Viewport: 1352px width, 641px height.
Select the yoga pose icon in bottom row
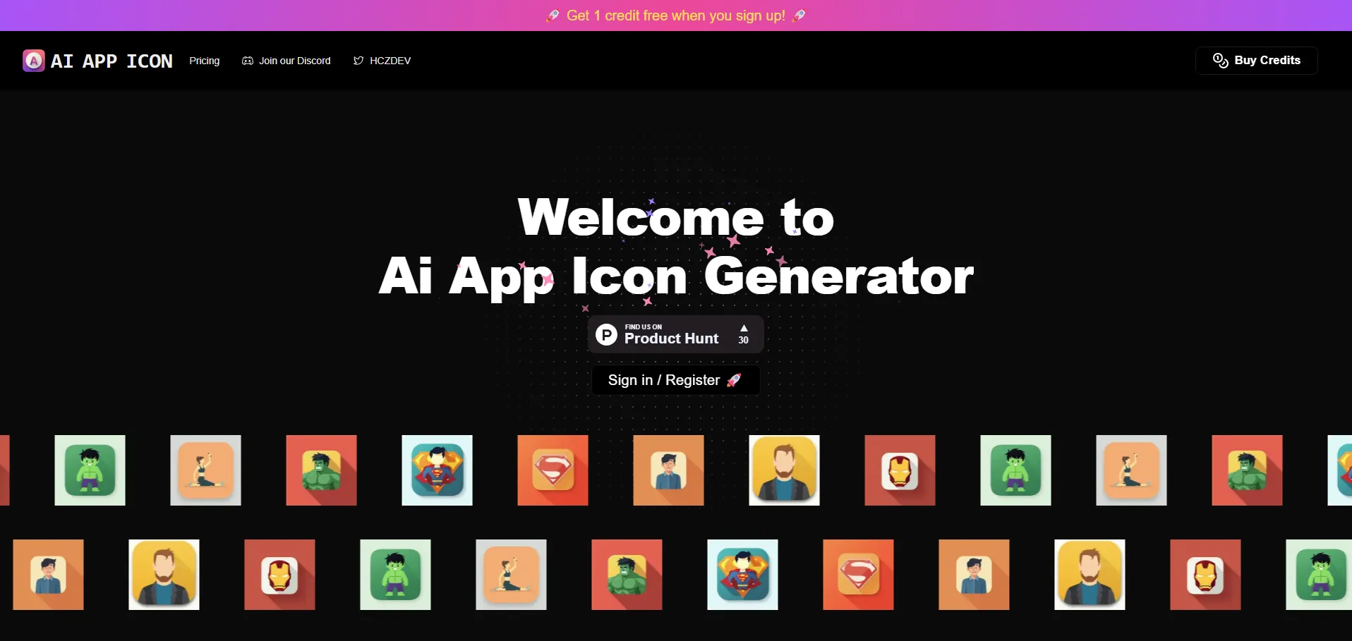tap(511, 575)
